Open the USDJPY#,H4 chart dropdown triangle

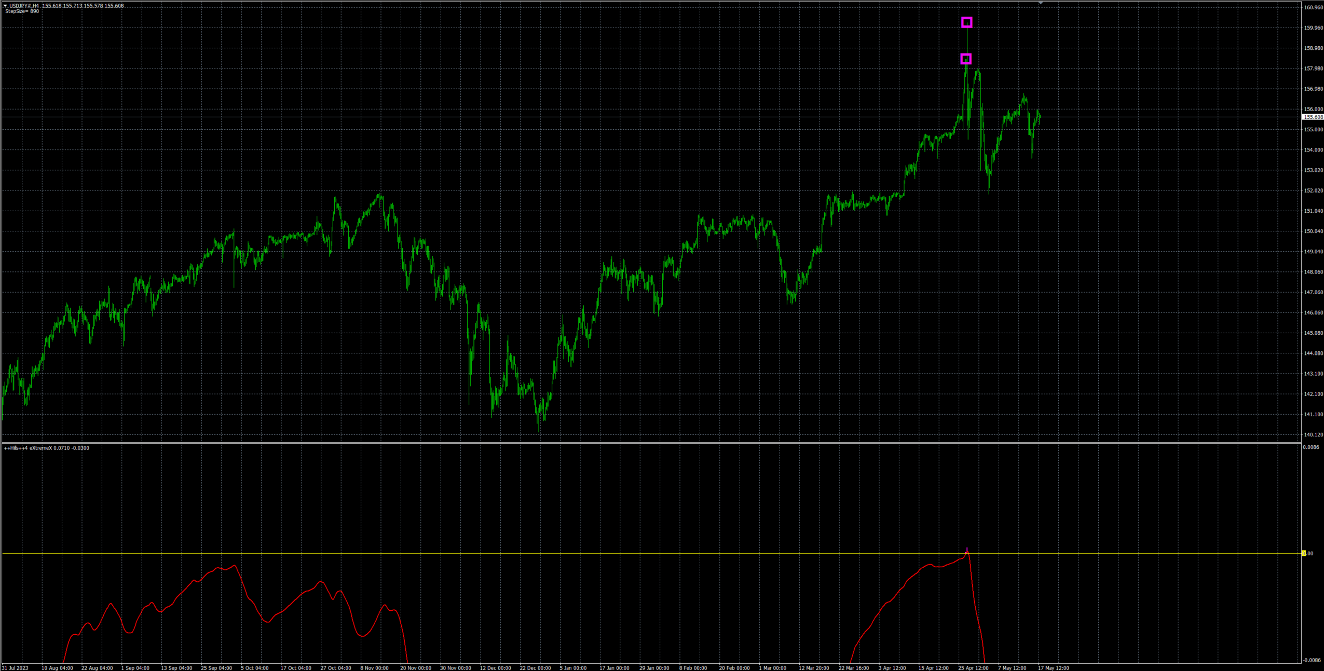(5, 6)
